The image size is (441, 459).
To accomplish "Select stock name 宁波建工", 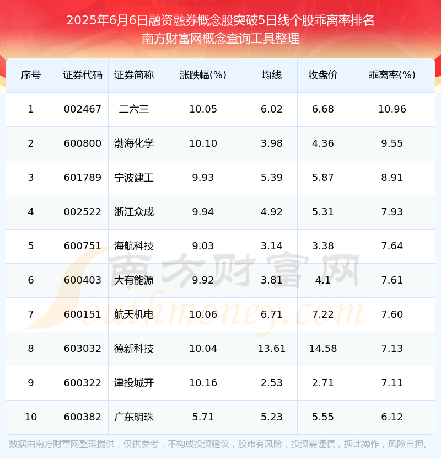I will pos(134,178).
